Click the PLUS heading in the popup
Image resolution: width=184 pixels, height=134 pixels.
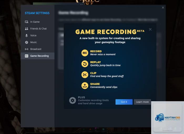81,97
